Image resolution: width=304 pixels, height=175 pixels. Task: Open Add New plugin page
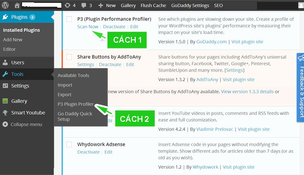coord(12,39)
